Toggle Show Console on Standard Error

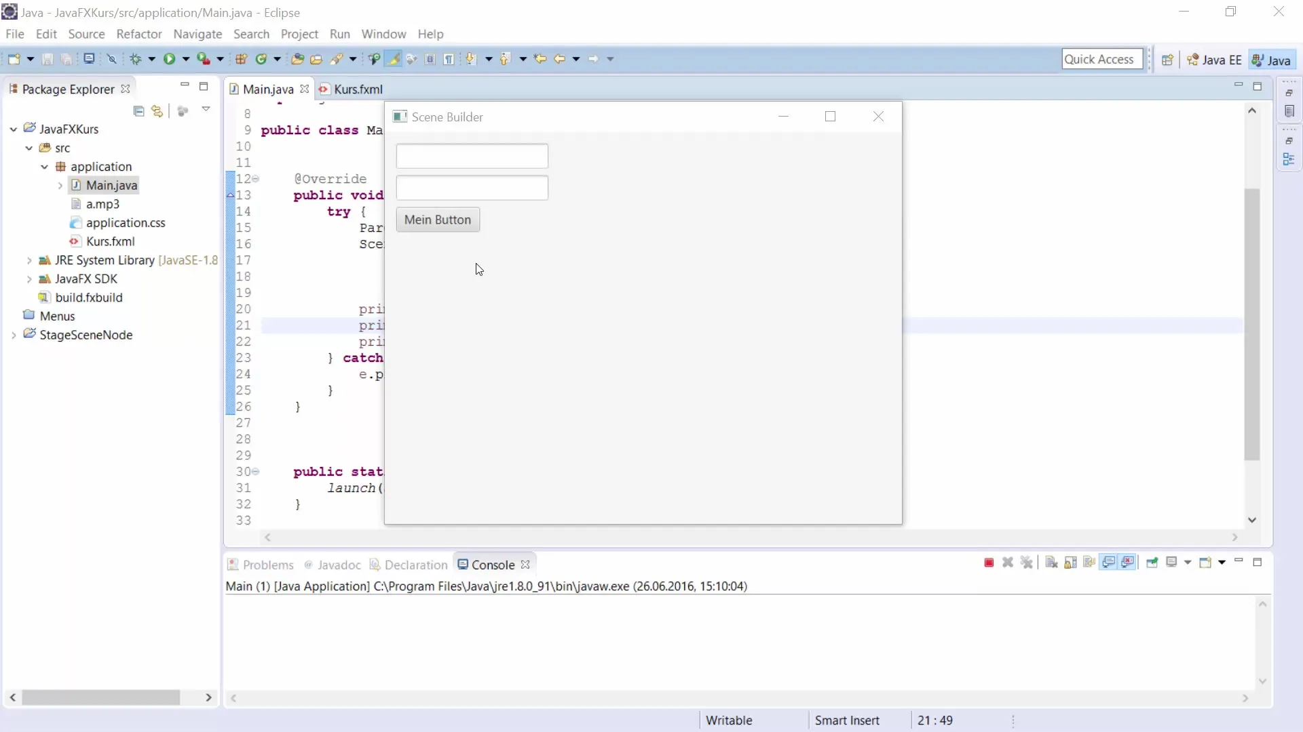pyautogui.click(x=1128, y=563)
